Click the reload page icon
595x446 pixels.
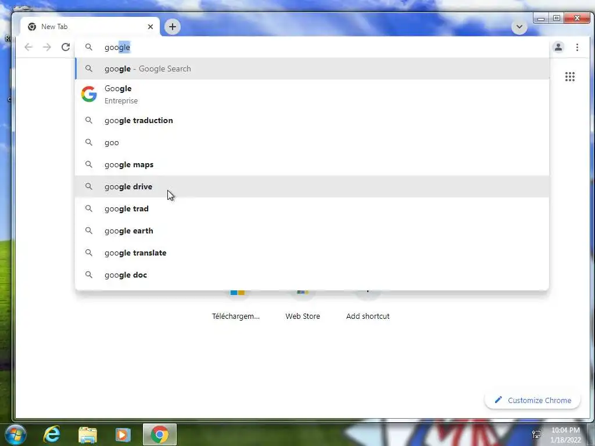click(66, 47)
